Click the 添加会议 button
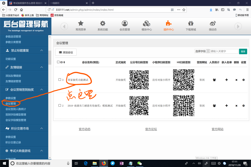The image size is (251, 167). coord(66,52)
